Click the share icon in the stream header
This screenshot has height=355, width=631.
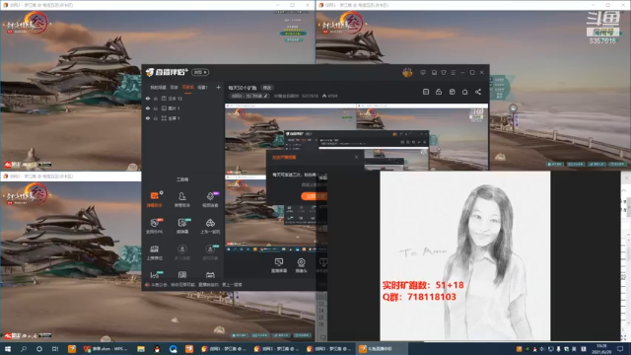[478, 92]
